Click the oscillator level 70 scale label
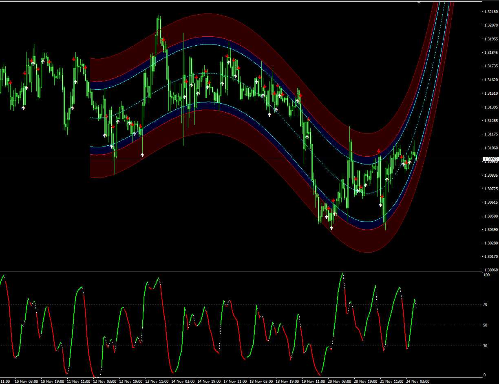This screenshot has height=384, width=499. pyautogui.click(x=486, y=304)
